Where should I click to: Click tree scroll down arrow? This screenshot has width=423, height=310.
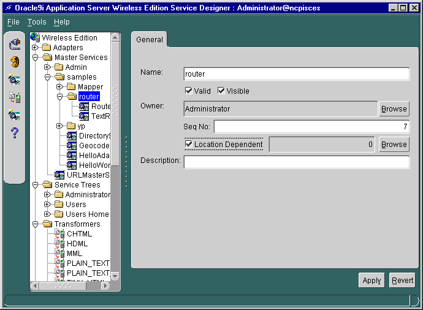point(115,276)
